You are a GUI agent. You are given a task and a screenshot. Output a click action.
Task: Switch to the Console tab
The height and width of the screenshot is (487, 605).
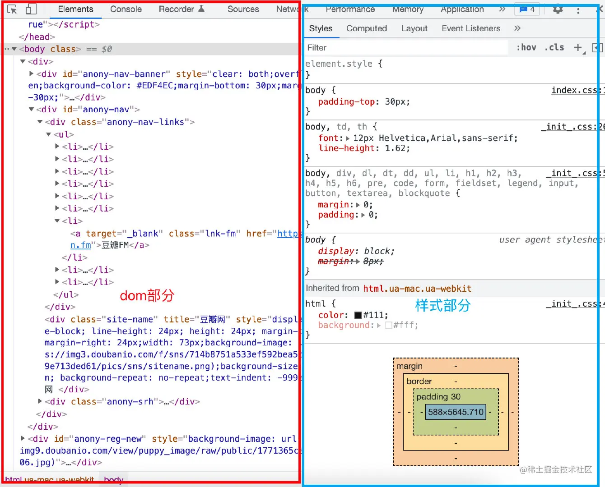click(126, 9)
